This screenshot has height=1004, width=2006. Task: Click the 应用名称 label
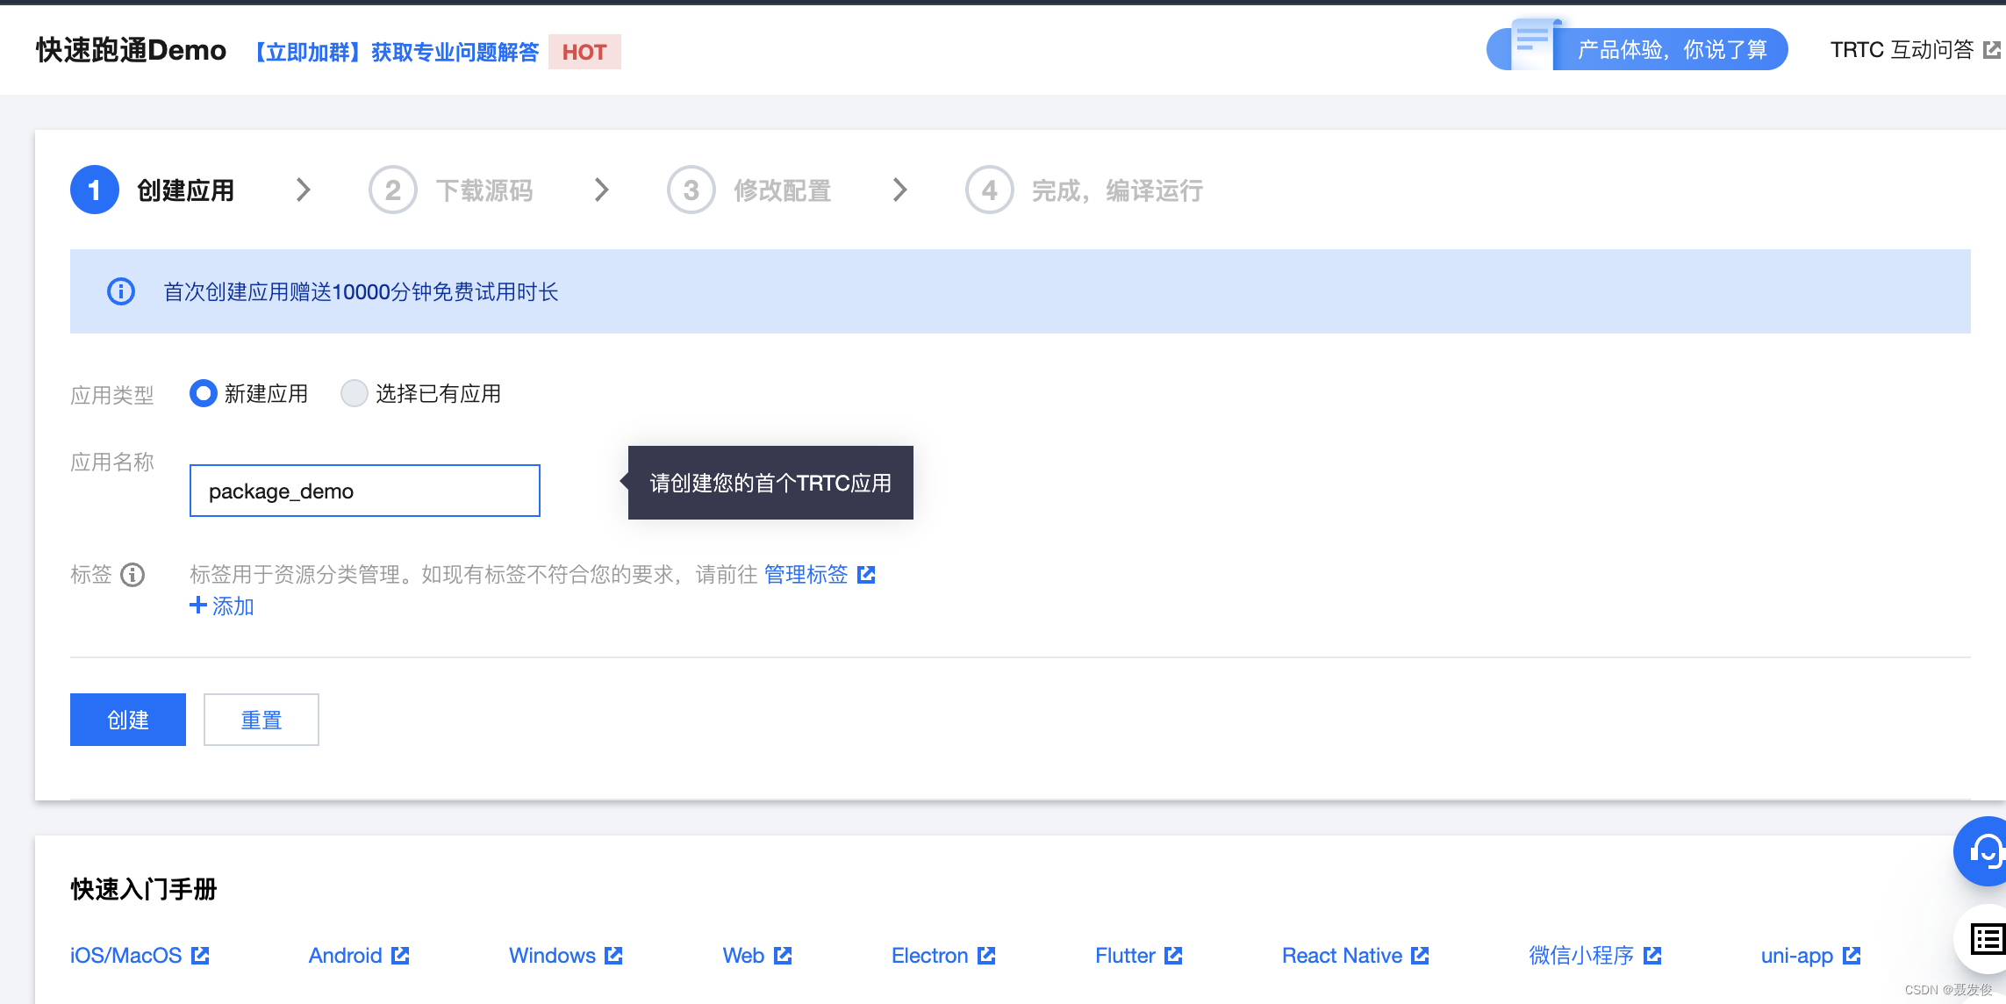[112, 462]
